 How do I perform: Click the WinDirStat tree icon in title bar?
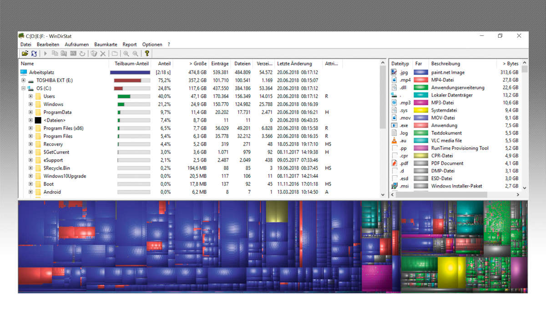pos(21,35)
